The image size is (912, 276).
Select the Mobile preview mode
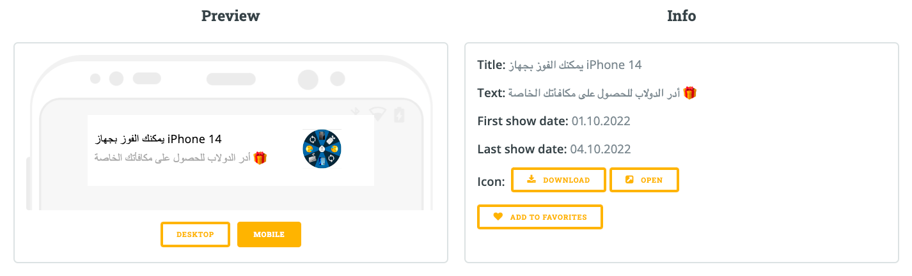coord(269,234)
